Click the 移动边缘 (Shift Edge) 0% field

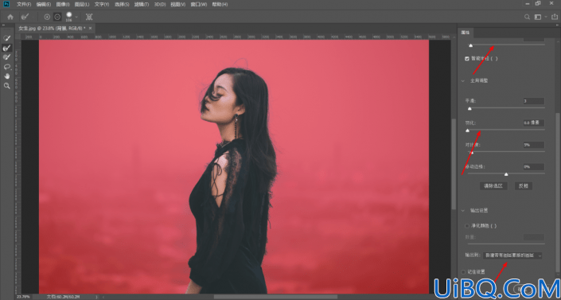tap(533, 167)
